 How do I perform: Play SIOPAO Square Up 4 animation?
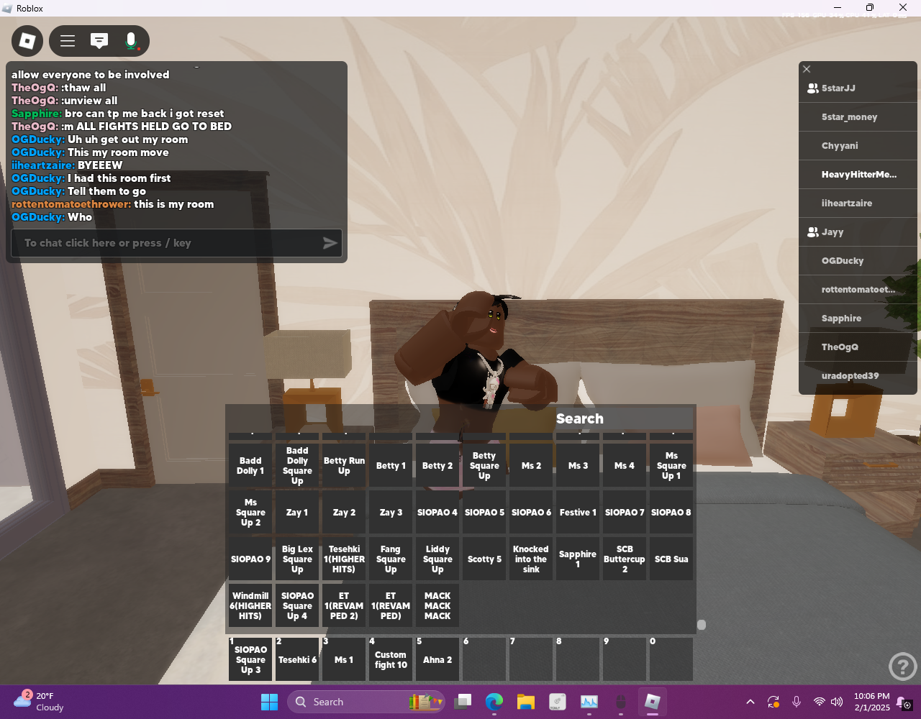(297, 606)
